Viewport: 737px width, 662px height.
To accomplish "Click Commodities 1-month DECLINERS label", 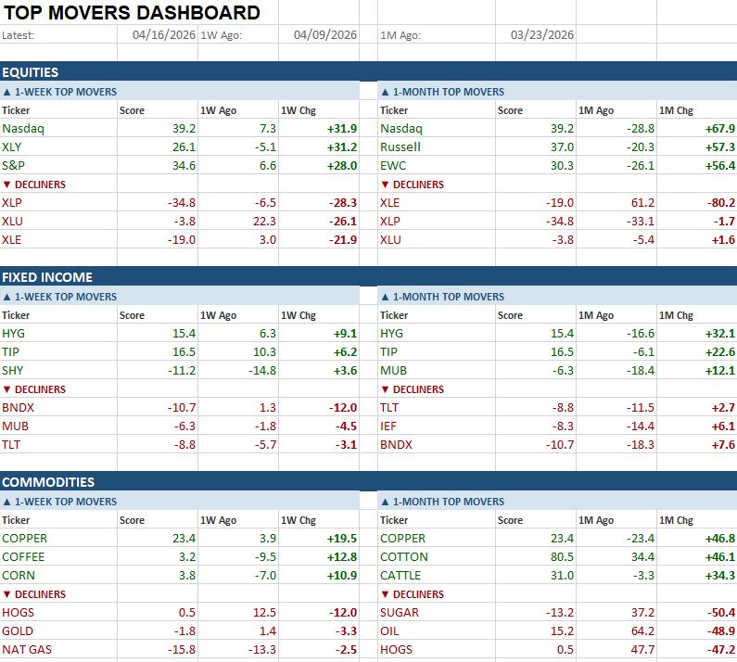I will point(437,594).
